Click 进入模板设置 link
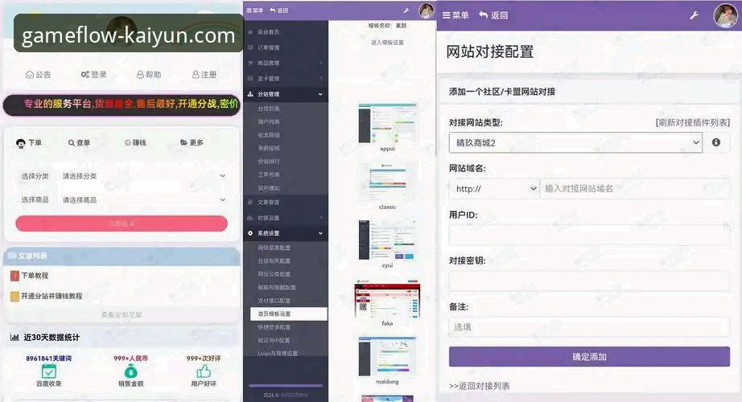 click(388, 43)
